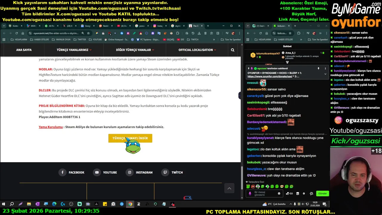This screenshot has width=382, height=215.
Task: Open tab search dropdown in Kick window
Action: 248,26
